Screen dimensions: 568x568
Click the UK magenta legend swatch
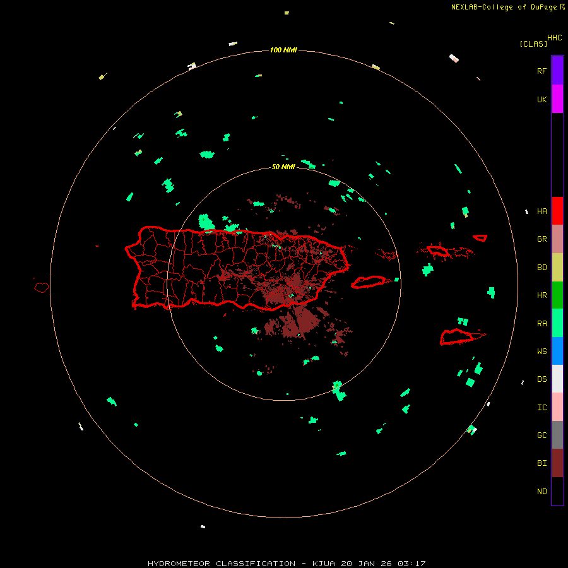557,99
